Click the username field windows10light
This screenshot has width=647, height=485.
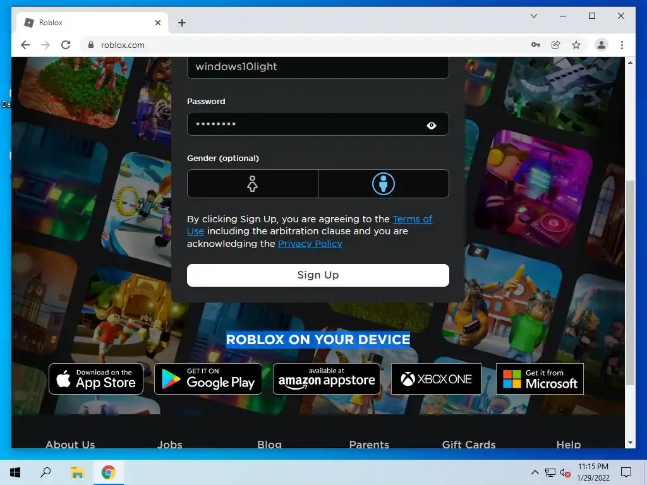click(318, 67)
